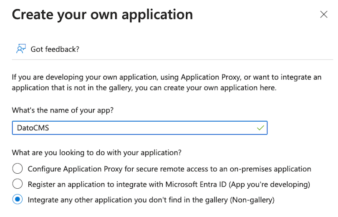Image resolution: width=338 pixels, height=217 pixels.
Task: Click the "Microsoft Entra ID" text in second option
Action: pos(196,185)
